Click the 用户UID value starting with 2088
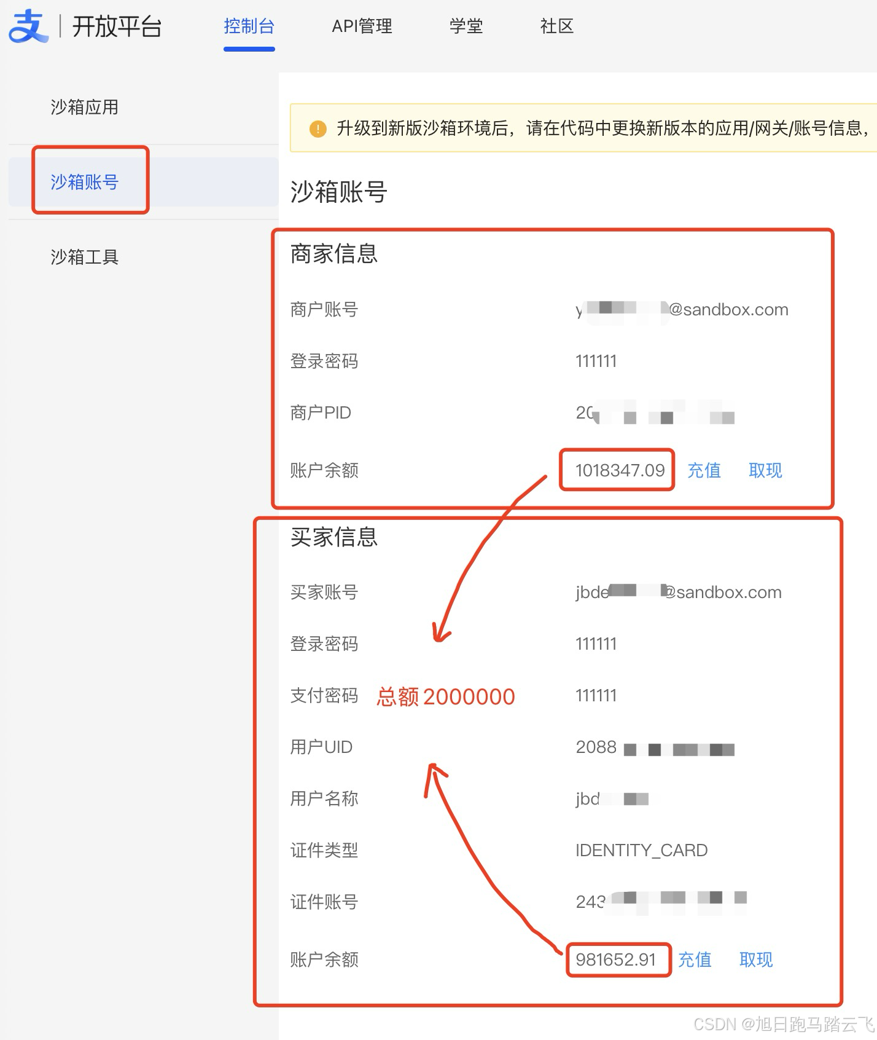The image size is (877, 1040). tap(655, 747)
